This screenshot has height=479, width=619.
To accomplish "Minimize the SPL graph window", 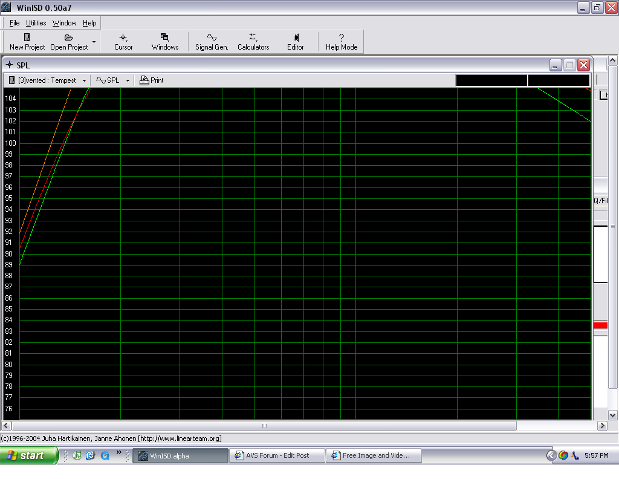I will point(556,65).
